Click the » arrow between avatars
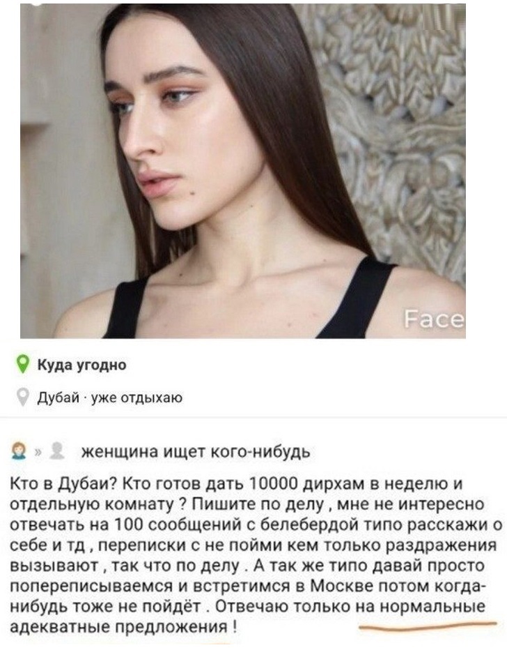The width and height of the screenshot is (507, 650). click(38, 453)
